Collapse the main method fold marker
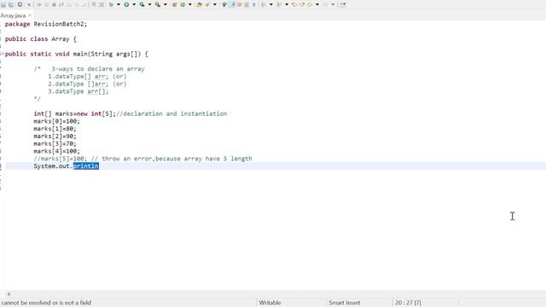 2,54
